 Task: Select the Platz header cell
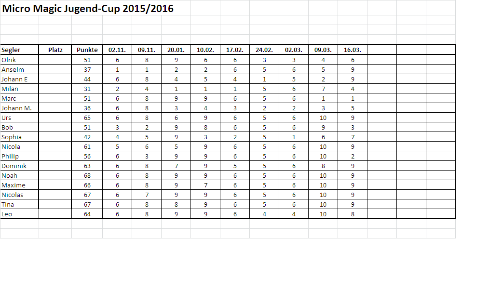[x=55, y=50]
